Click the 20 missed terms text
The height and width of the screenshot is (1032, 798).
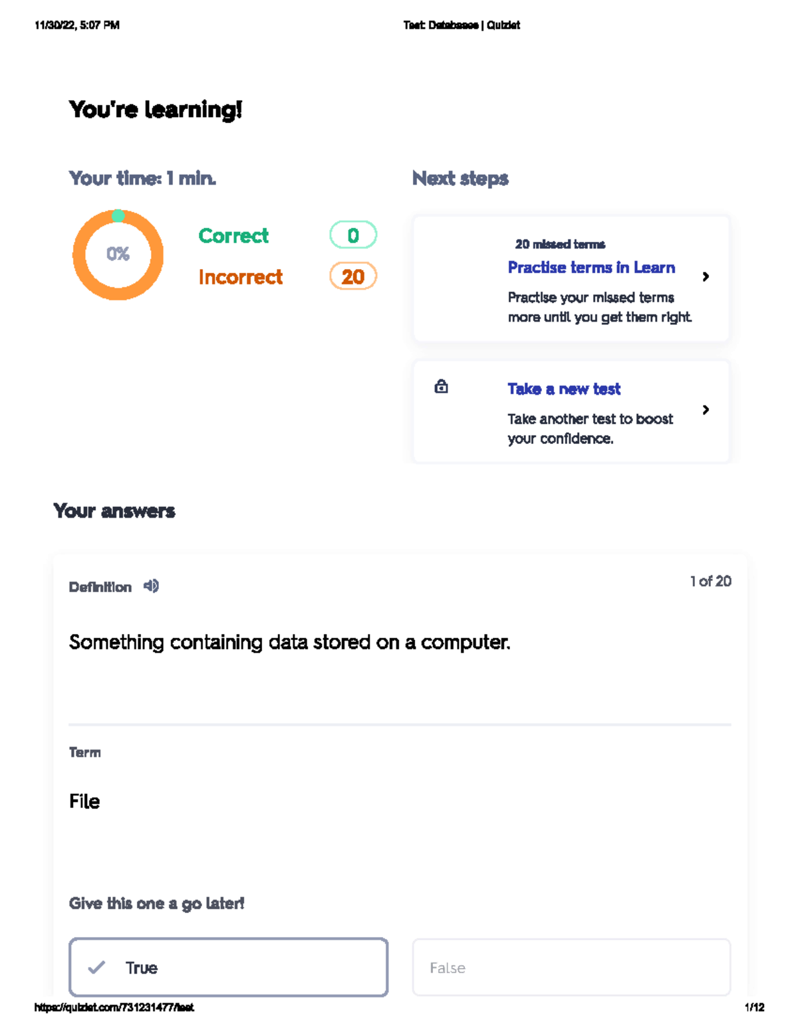[x=560, y=245]
